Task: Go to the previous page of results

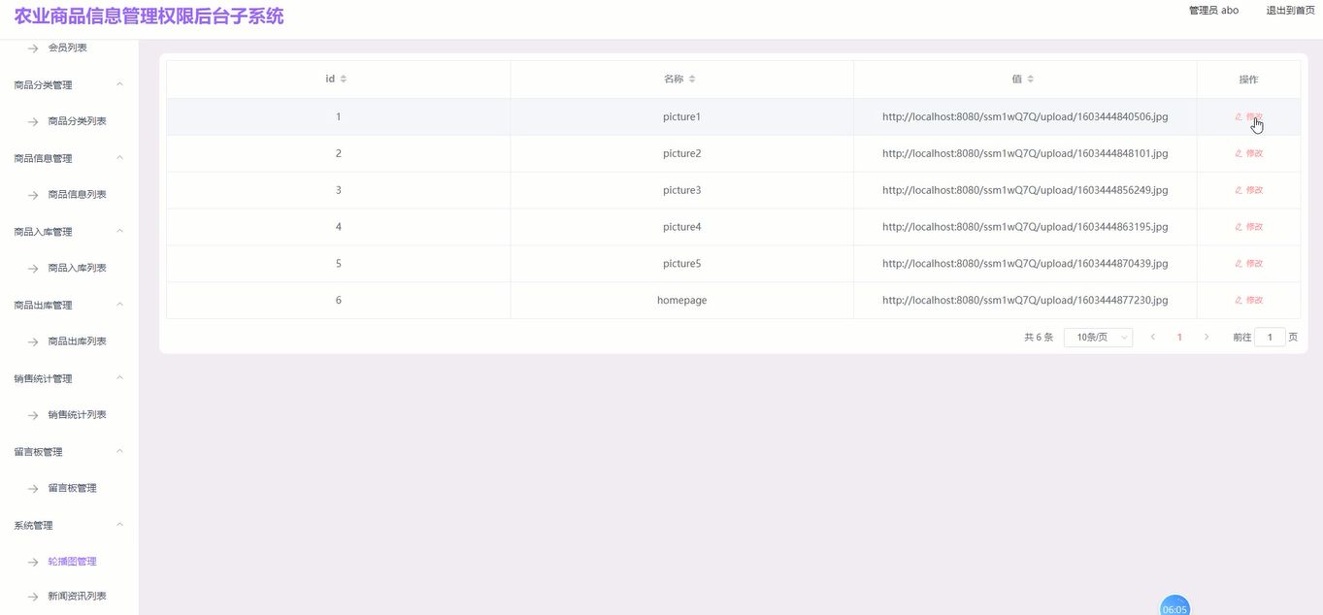Action: click(1152, 338)
